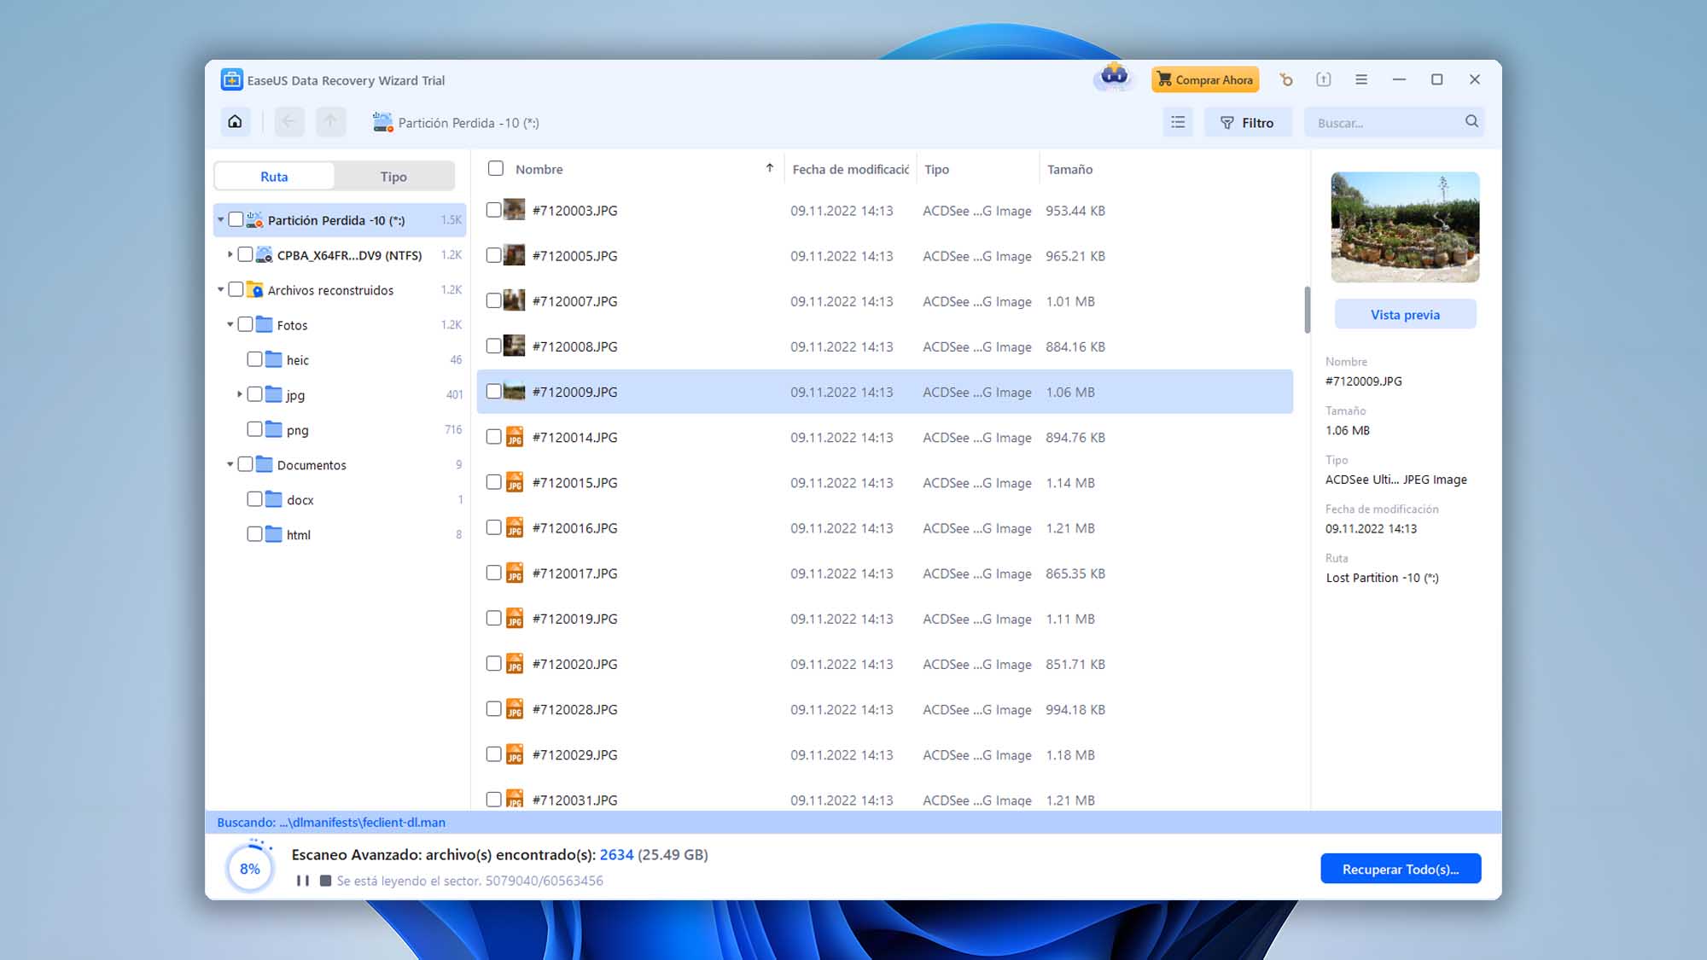Pause the scan
This screenshot has width=1707, height=960.
click(303, 881)
